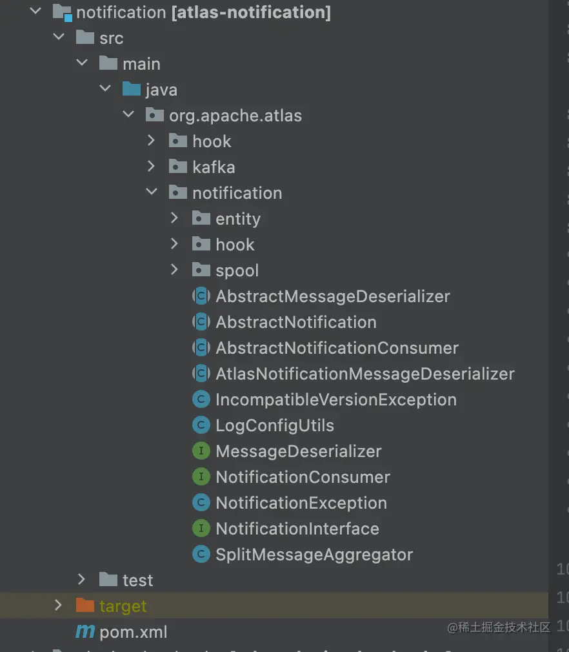The height and width of the screenshot is (652, 569).
Task: Open the NotificationConsumer interface
Action: point(303,477)
